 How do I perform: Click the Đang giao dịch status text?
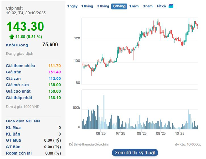click(x=19, y=54)
